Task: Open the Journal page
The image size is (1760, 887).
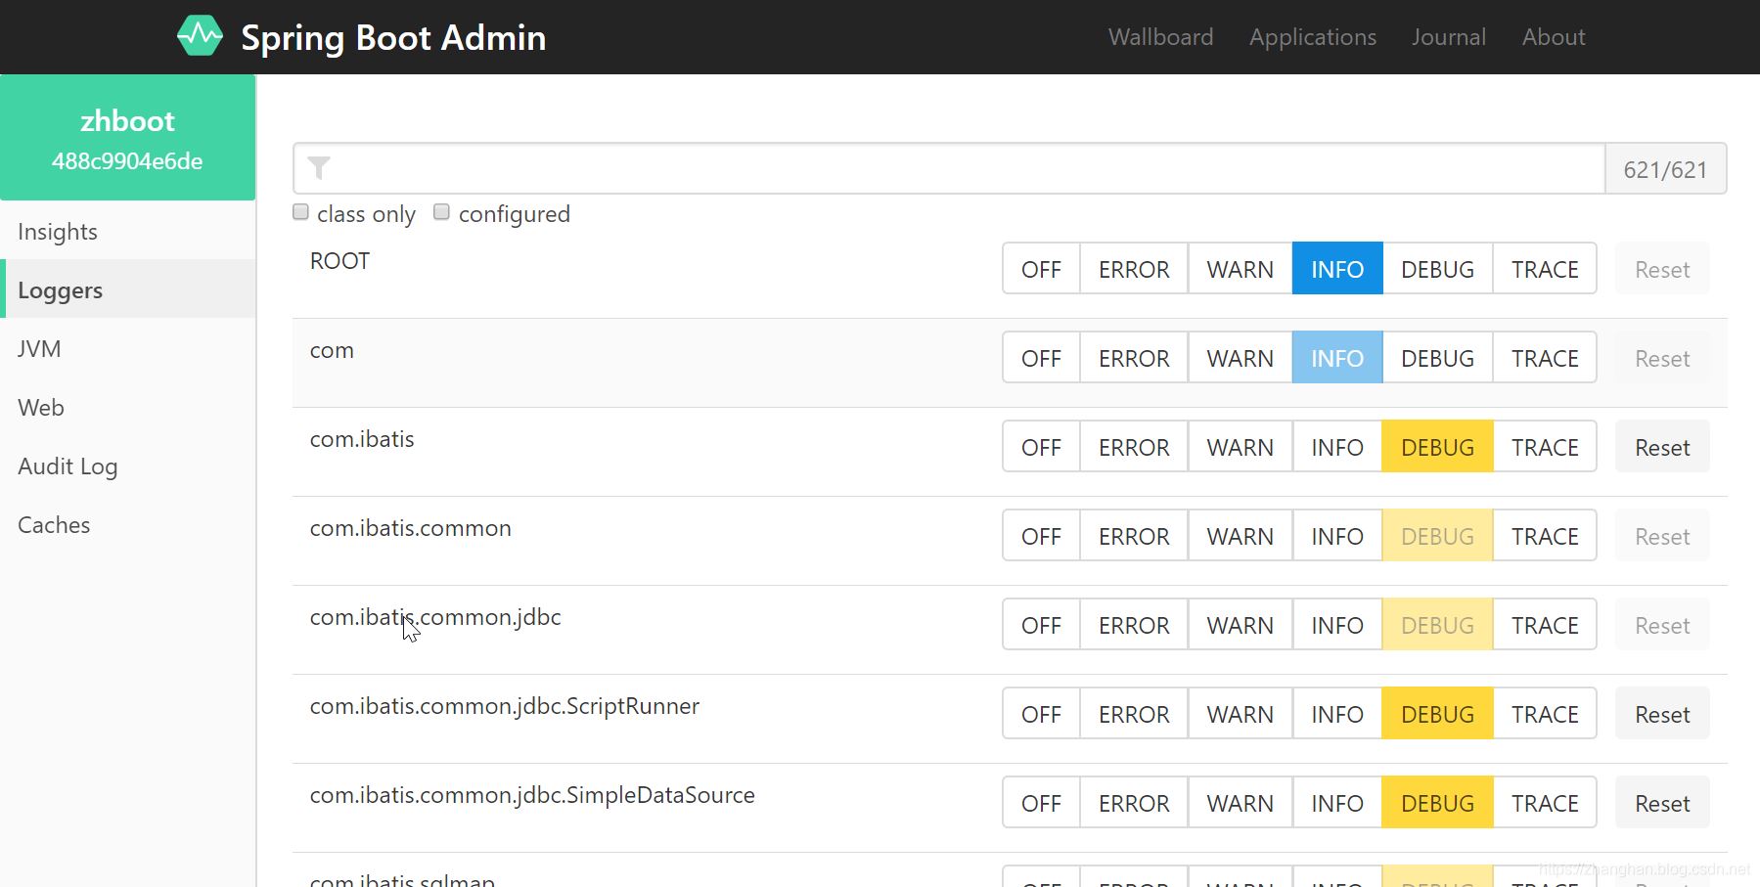Action: (x=1448, y=36)
